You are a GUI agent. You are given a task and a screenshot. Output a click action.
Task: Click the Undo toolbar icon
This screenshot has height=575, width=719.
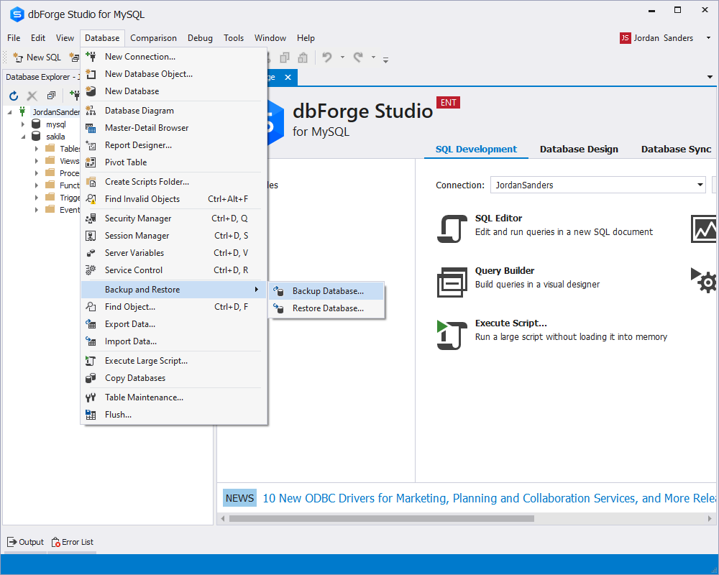click(327, 57)
